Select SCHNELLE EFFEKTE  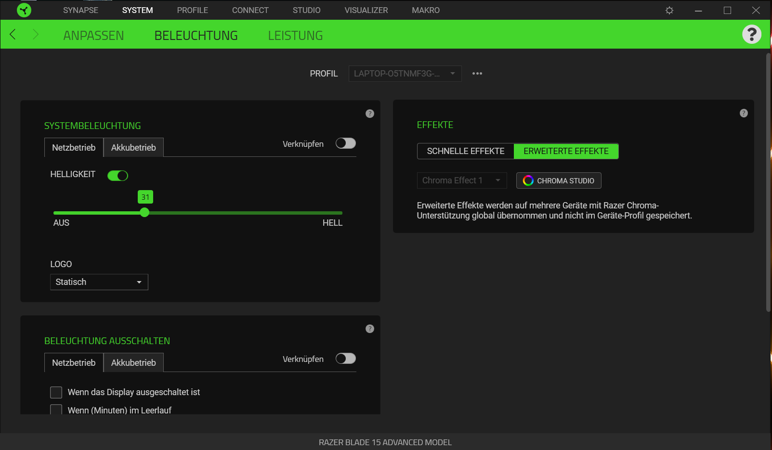(x=466, y=151)
